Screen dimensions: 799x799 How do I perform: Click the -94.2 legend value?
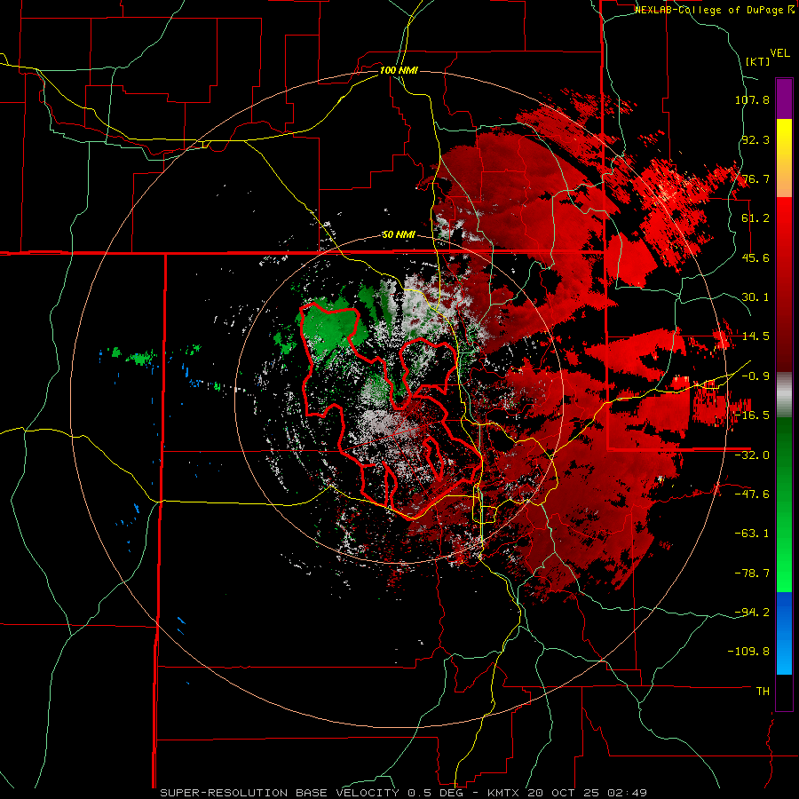point(752,613)
